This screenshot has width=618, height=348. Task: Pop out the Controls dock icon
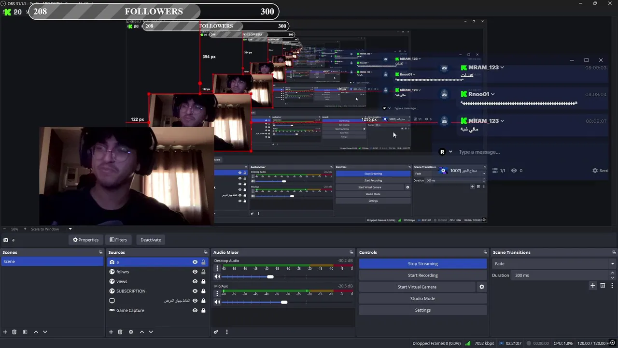pos(485,252)
